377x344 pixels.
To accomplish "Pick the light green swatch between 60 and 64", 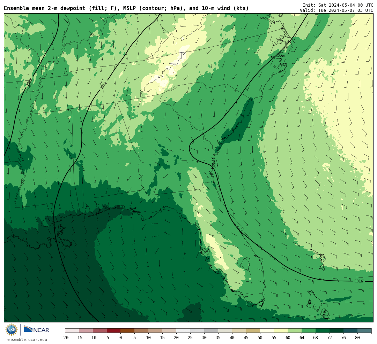I will 295,331.
